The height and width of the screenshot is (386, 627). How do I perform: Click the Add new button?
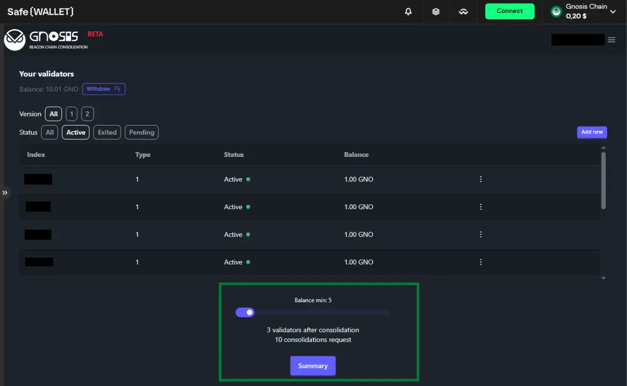(x=592, y=132)
